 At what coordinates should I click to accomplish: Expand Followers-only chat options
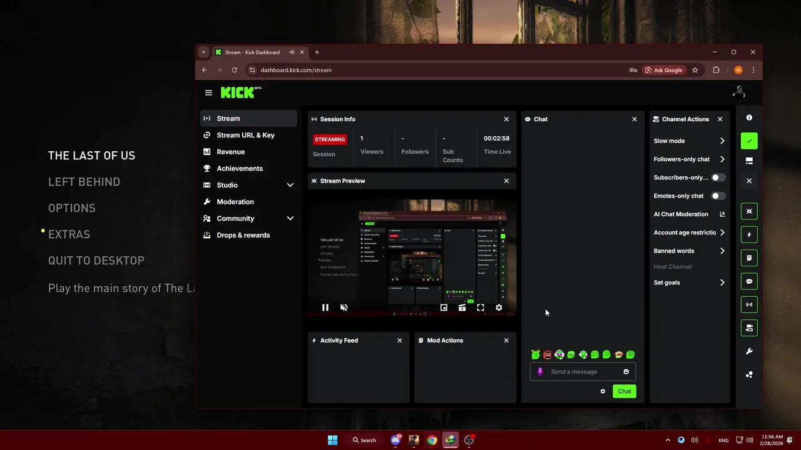tap(722, 159)
